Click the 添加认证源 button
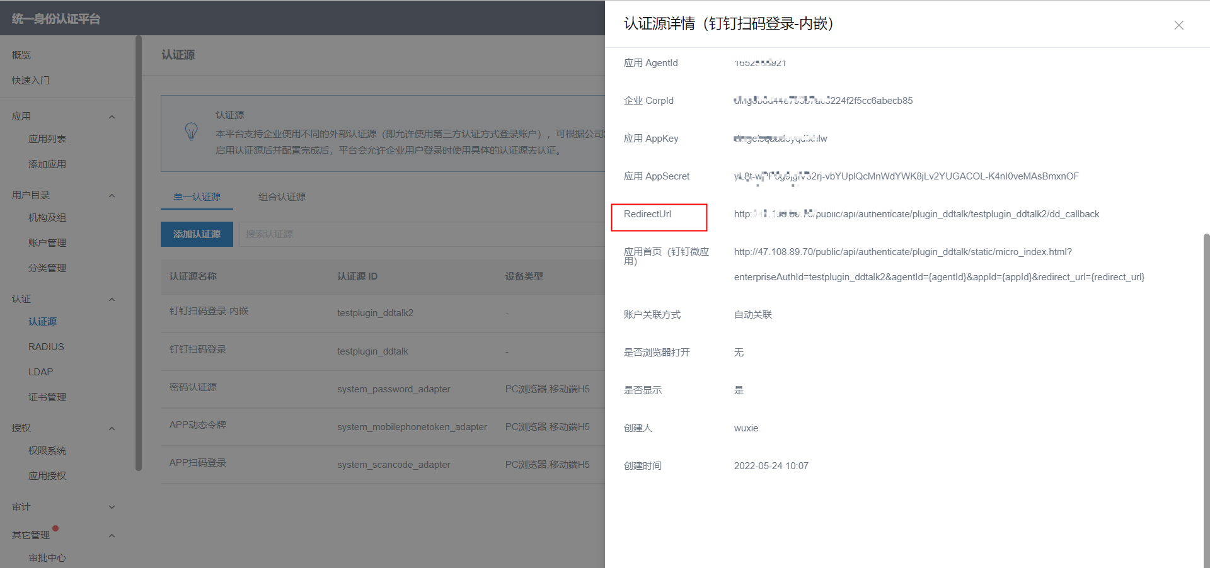 [x=197, y=234]
